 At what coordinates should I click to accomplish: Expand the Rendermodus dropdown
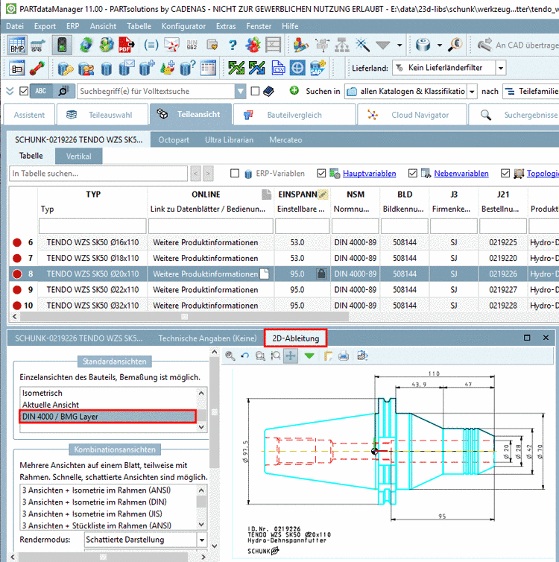point(201,540)
